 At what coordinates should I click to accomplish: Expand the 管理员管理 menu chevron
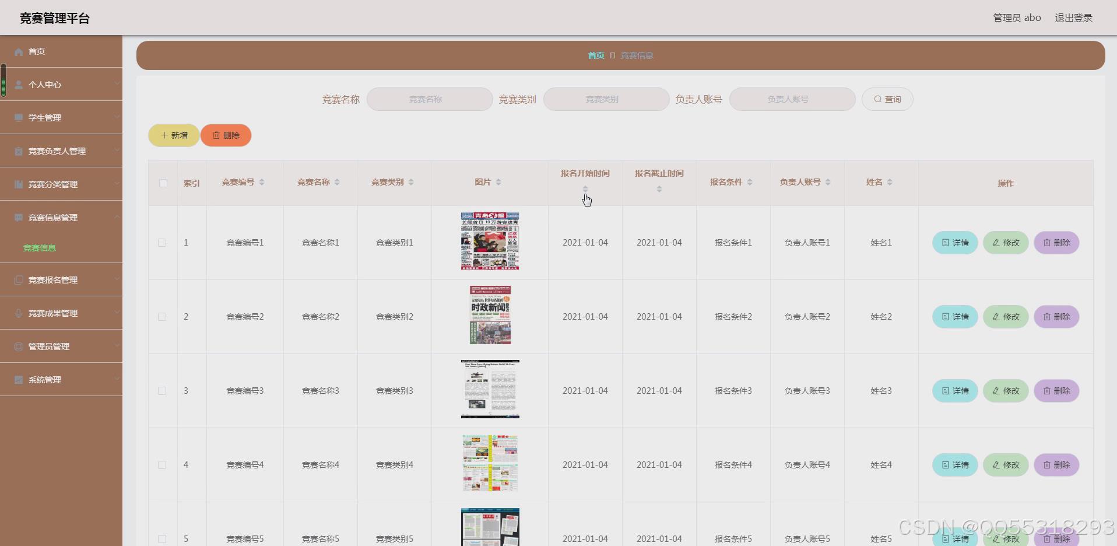coord(117,346)
